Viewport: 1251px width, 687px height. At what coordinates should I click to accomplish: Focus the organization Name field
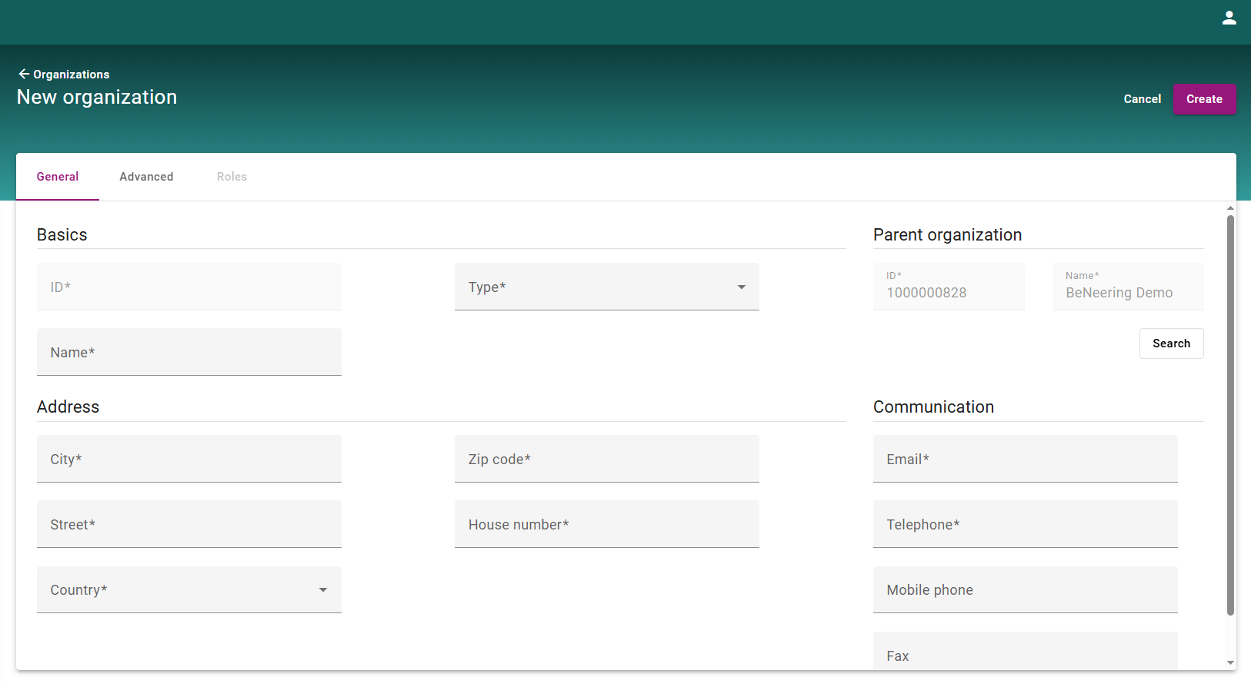point(188,353)
